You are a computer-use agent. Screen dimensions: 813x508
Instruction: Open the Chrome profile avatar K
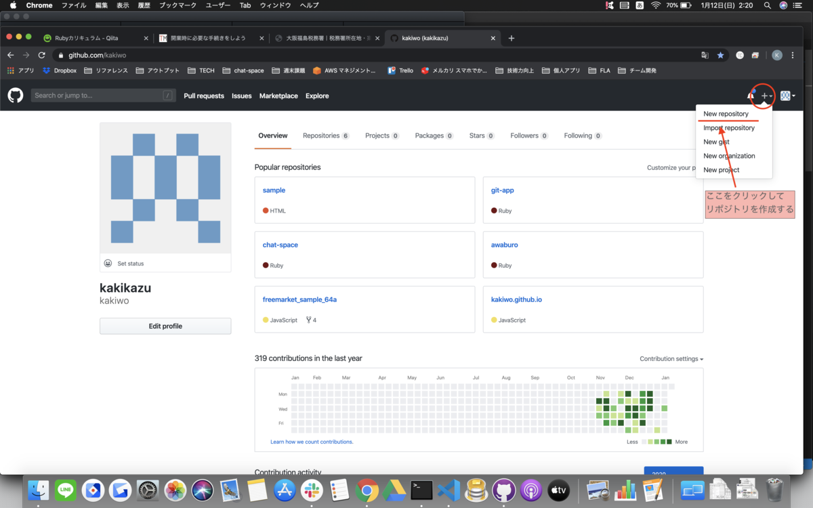777,55
